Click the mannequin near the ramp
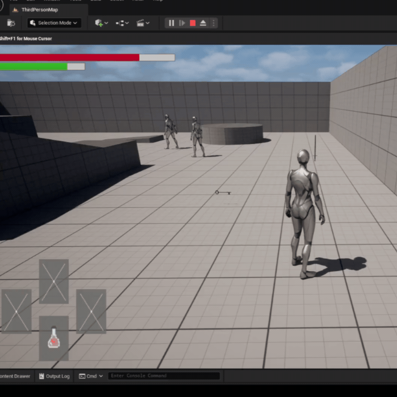397x397 pixels. click(170, 132)
